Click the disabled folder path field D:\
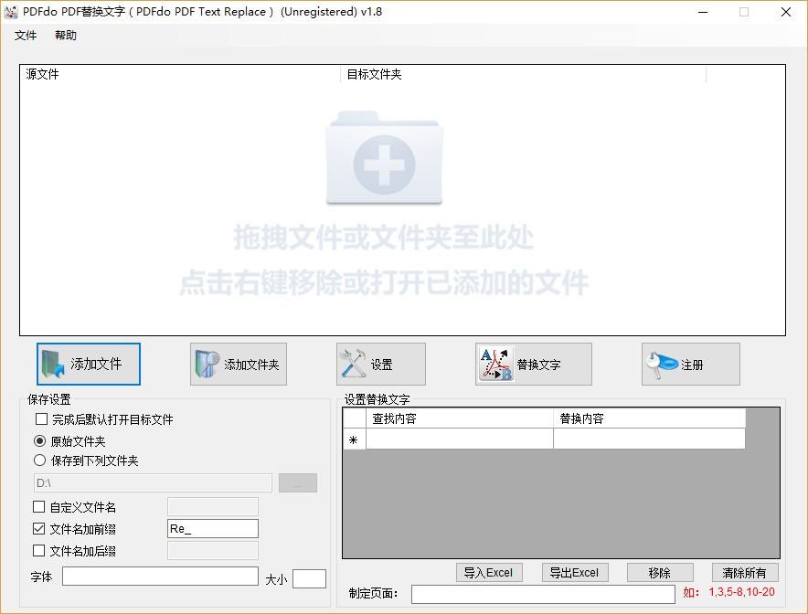Viewport: 808px width, 614px height. 153,482
